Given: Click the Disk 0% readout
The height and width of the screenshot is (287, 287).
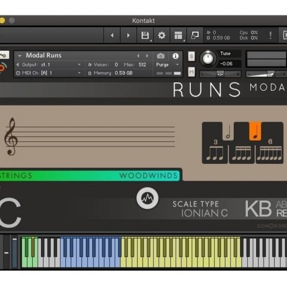Looking at the screenshot, I should click(x=249, y=38).
